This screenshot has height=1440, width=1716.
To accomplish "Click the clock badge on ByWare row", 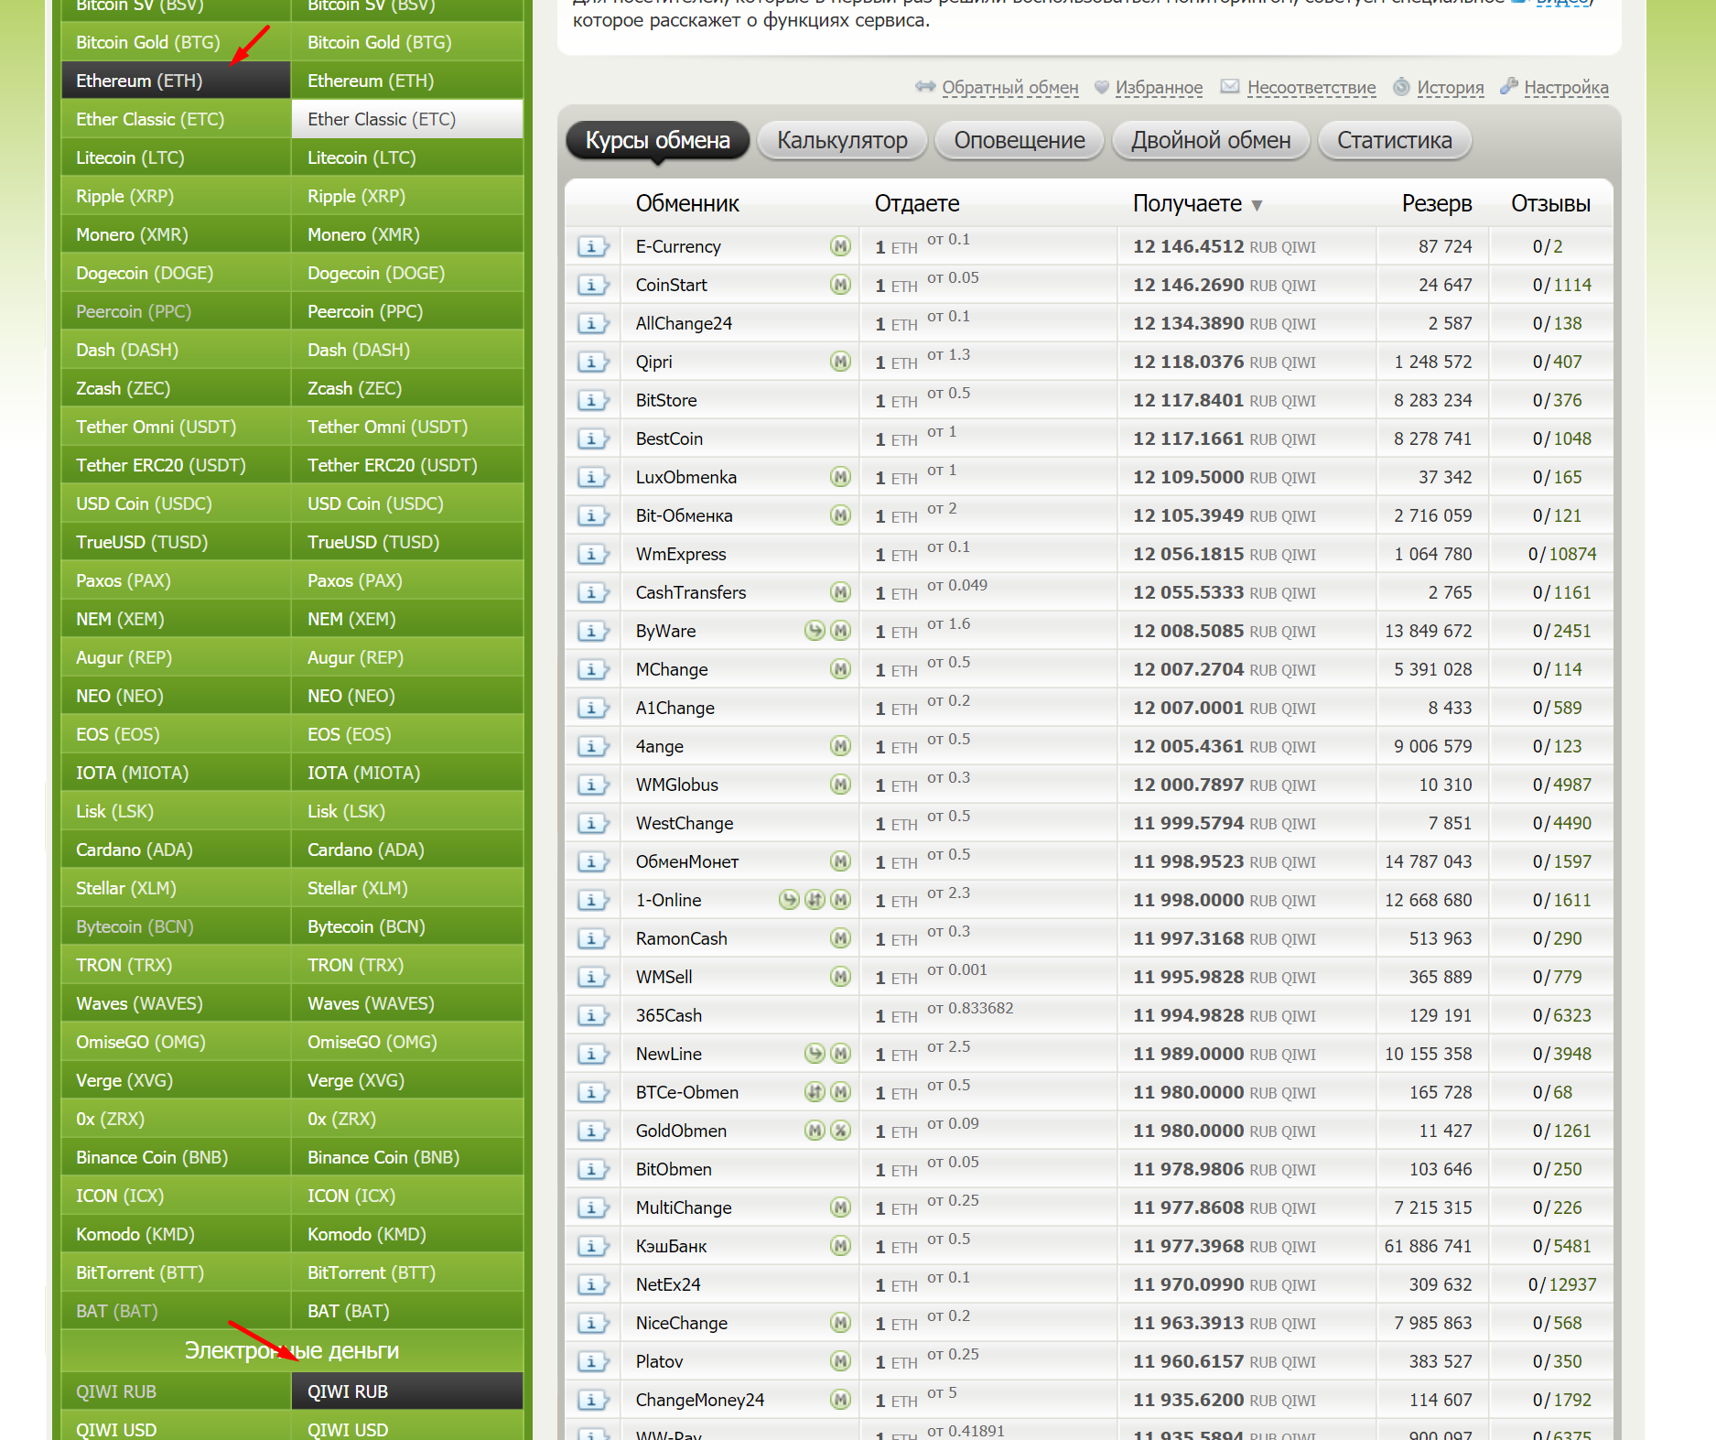I will pos(815,631).
